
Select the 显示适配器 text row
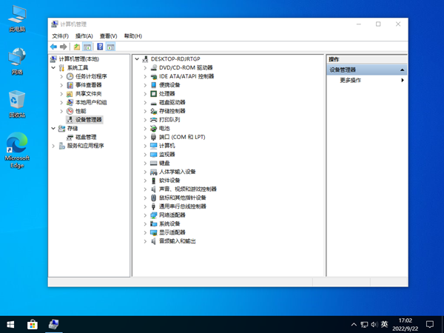[x=172, y=232]
